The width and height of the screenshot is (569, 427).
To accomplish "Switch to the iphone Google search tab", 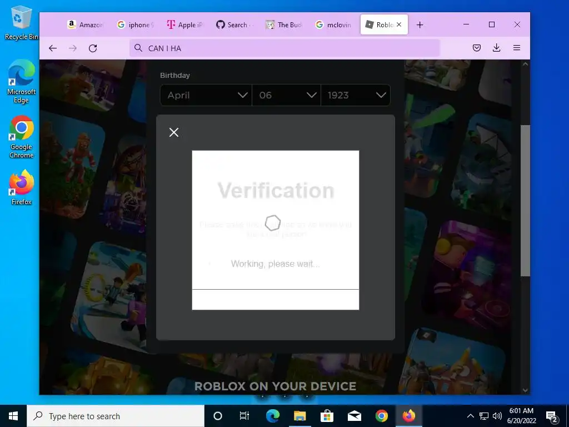I will click(x=136, y=24).
